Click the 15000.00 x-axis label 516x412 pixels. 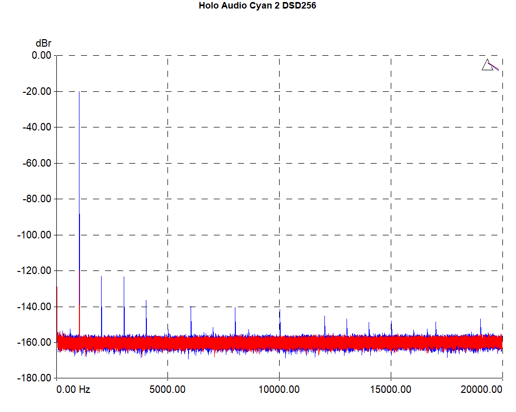click(391, 390)
